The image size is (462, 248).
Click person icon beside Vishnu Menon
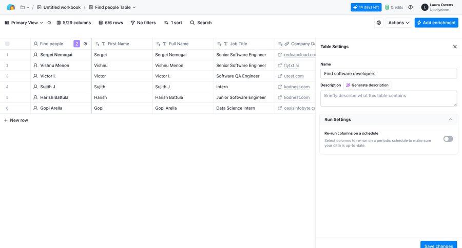(x=35, y=65)
